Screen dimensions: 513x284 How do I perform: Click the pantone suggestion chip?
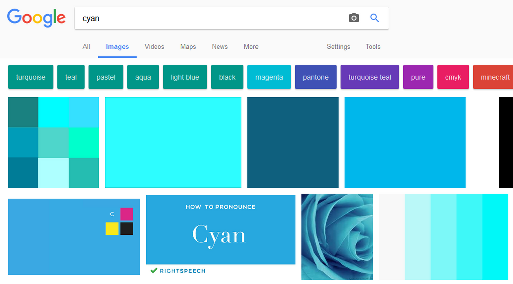pyautogui.click(x=316, y=77)
